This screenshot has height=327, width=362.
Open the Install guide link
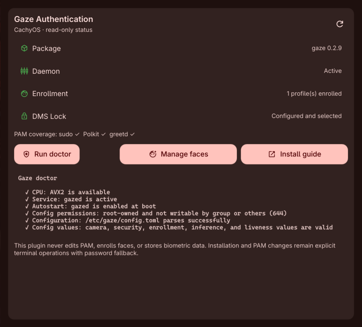click(x=294, y=154)
